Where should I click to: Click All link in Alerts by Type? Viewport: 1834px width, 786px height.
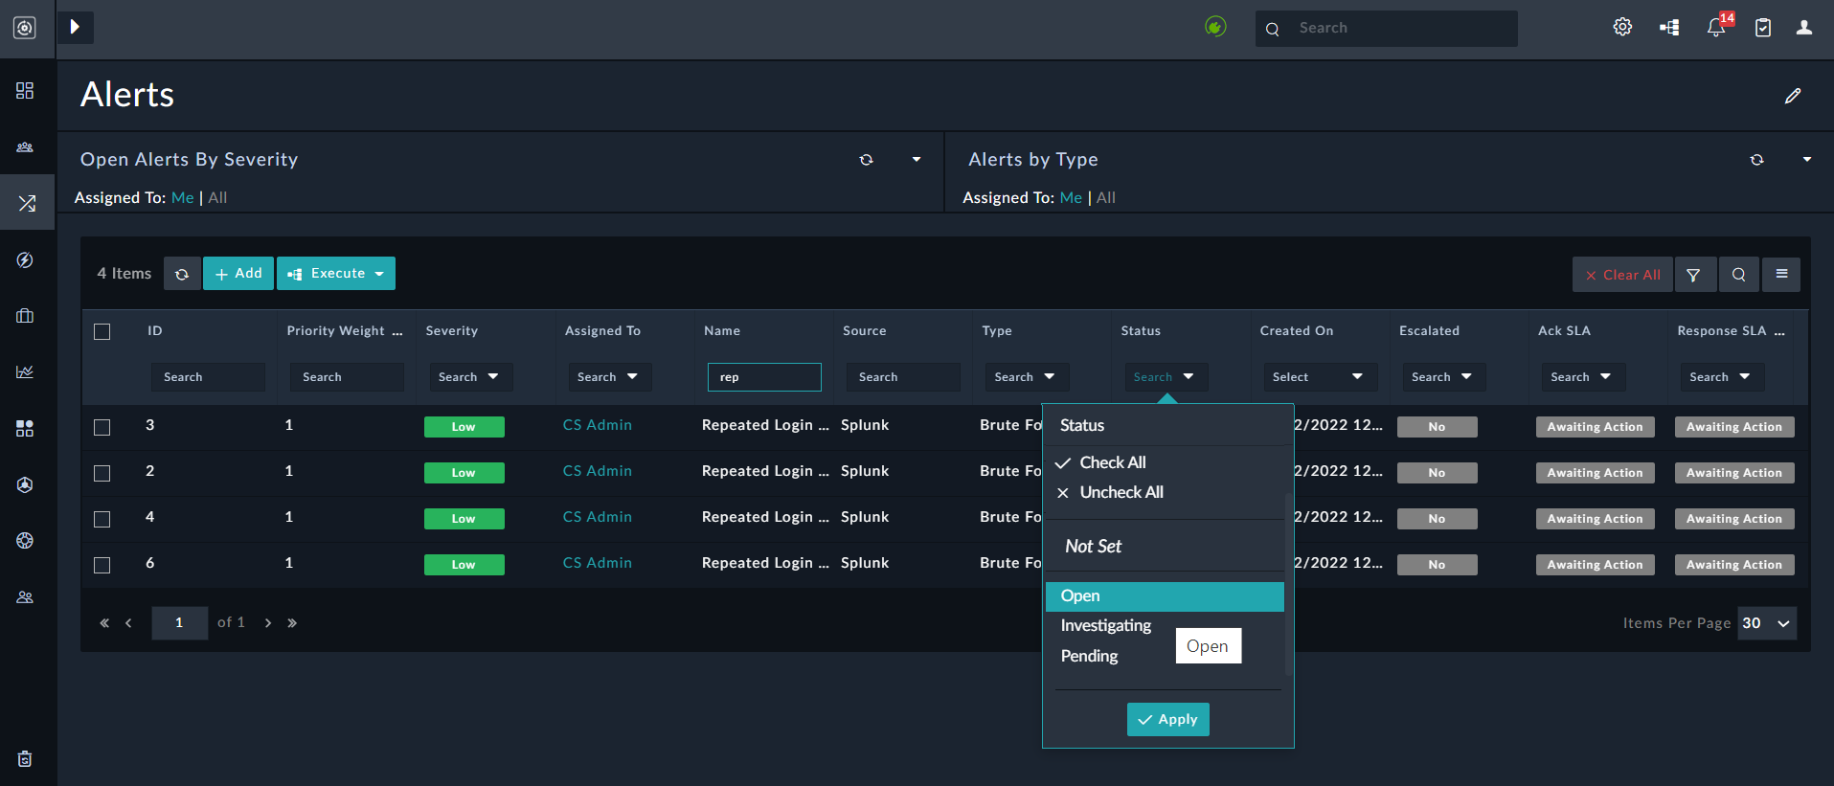(x=1106, y=197)
